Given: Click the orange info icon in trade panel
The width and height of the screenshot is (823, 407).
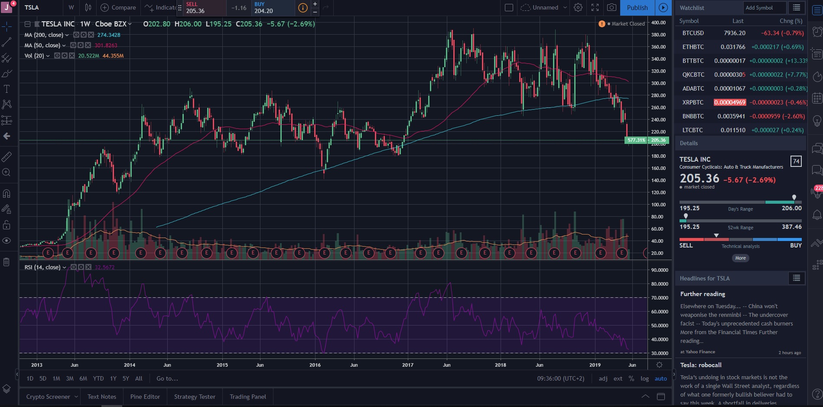Looking at the screenshot, I should (303, 8).
